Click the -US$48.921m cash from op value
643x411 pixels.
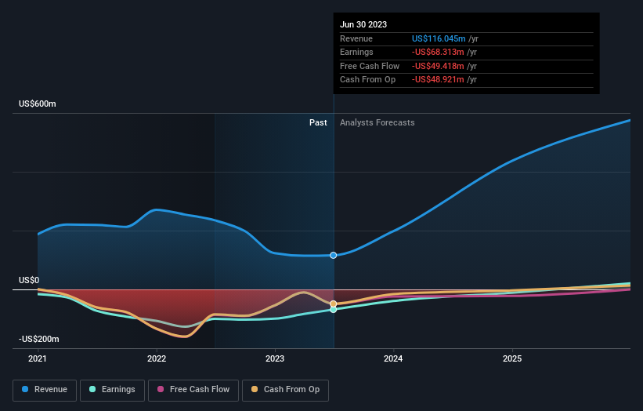point(438,80)
